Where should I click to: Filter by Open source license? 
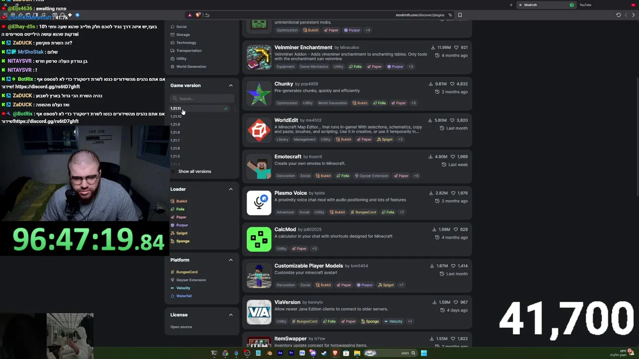[x=181, y=327]
